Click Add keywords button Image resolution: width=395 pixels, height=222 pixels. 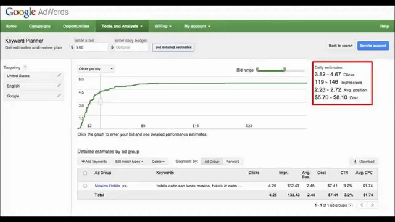[94, 162]
